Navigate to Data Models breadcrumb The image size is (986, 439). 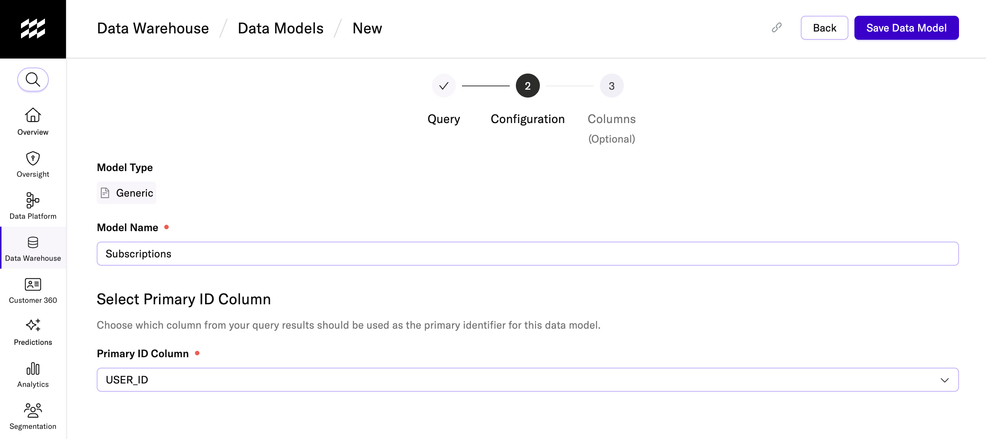pos(280,29)
